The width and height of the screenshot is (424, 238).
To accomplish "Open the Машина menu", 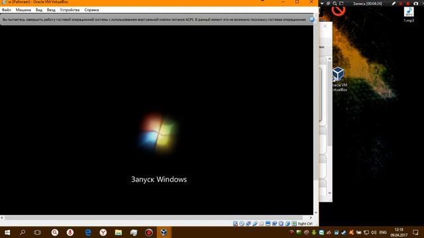I will (23, 10).
